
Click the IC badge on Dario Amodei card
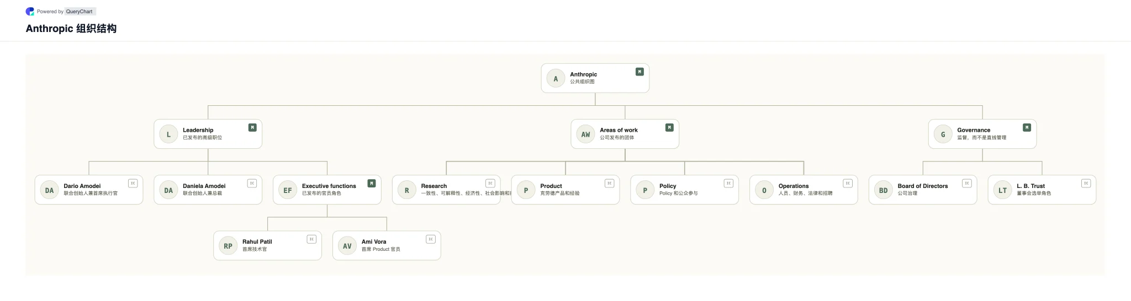point(133,183)
